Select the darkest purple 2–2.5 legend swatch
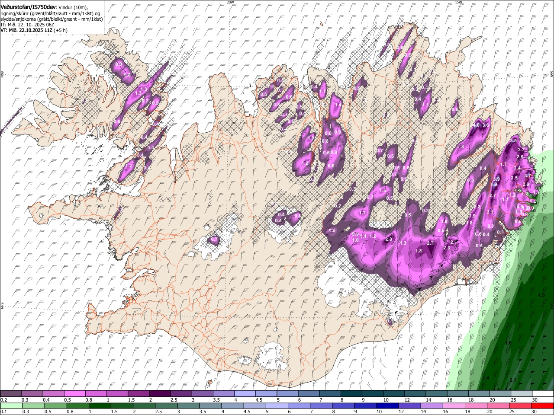 point(160,394)
